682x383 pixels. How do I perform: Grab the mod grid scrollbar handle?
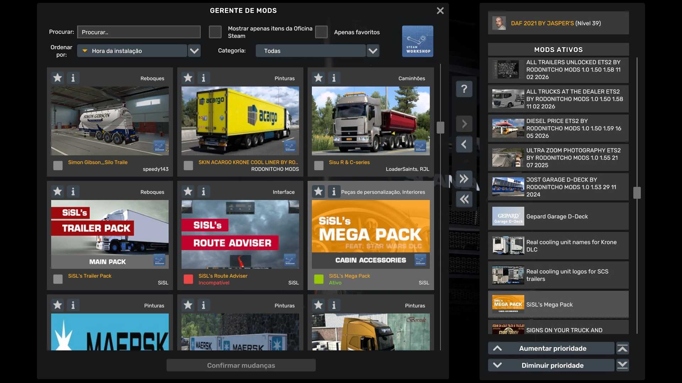click(x=440, y=128)
